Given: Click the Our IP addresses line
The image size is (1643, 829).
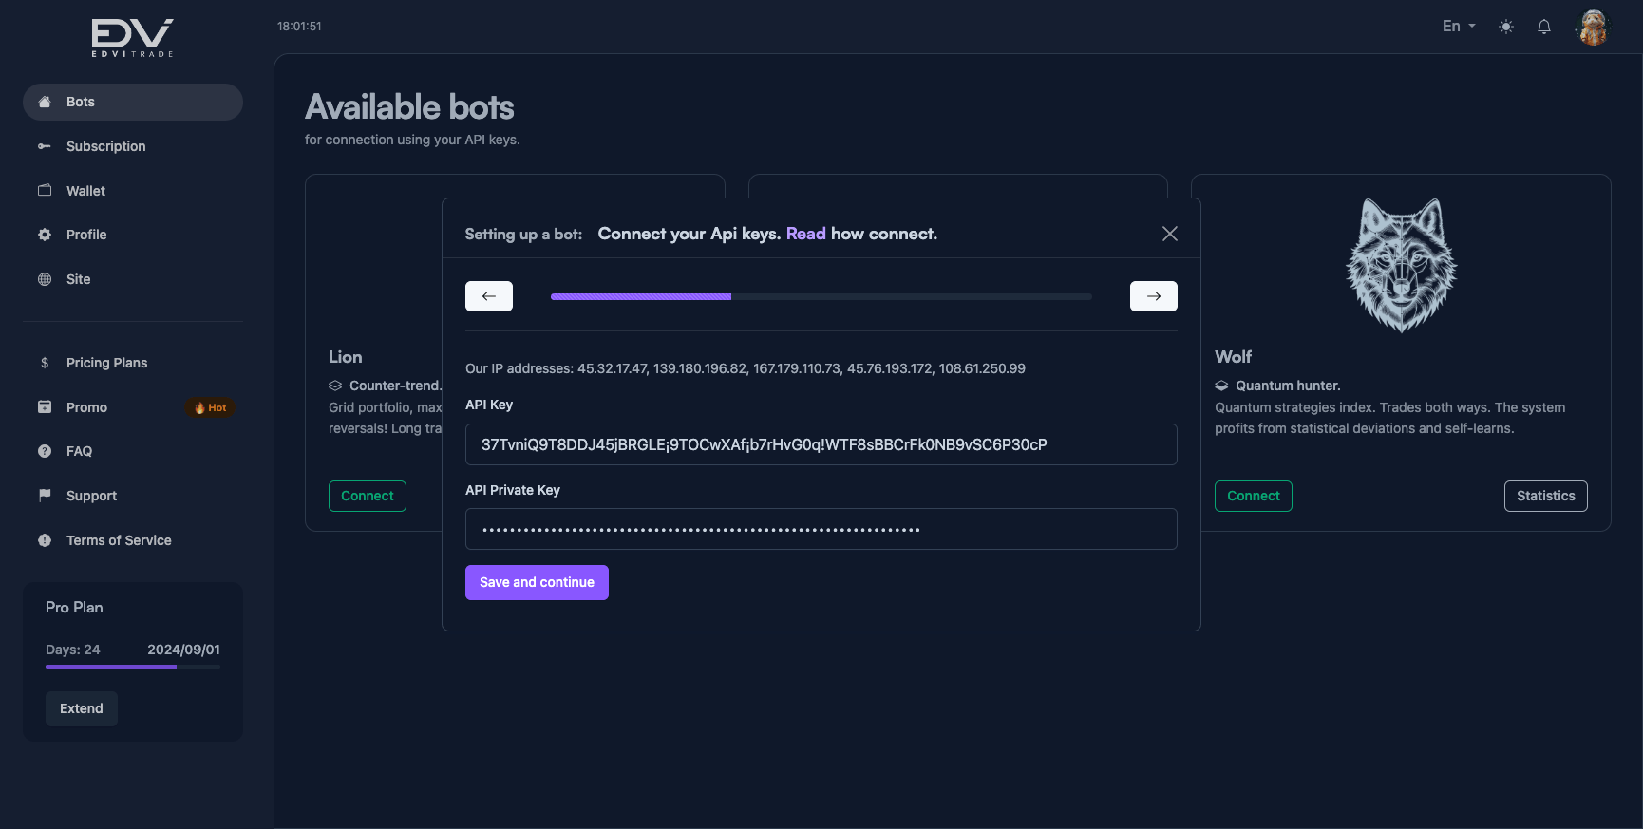Looking at the screenshot, I should (x=746, y=368).
